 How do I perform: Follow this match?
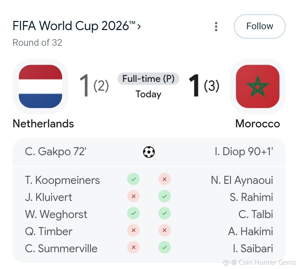point(260,26)
